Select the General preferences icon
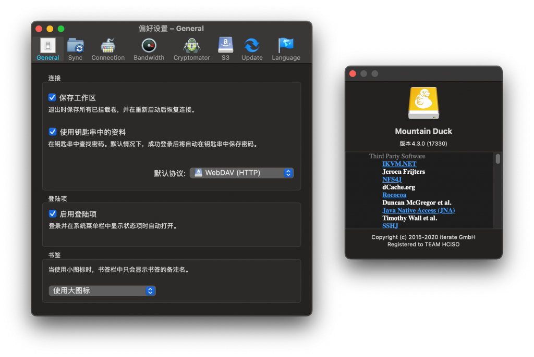Image resolution: width=534 pixels, height=357 pixels. (x=47, y=49)
